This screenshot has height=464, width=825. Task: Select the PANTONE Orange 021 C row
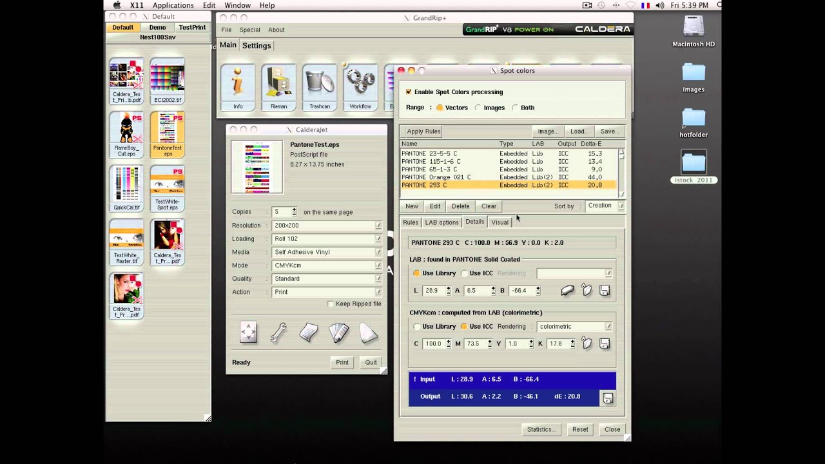(x=509, y=177)
